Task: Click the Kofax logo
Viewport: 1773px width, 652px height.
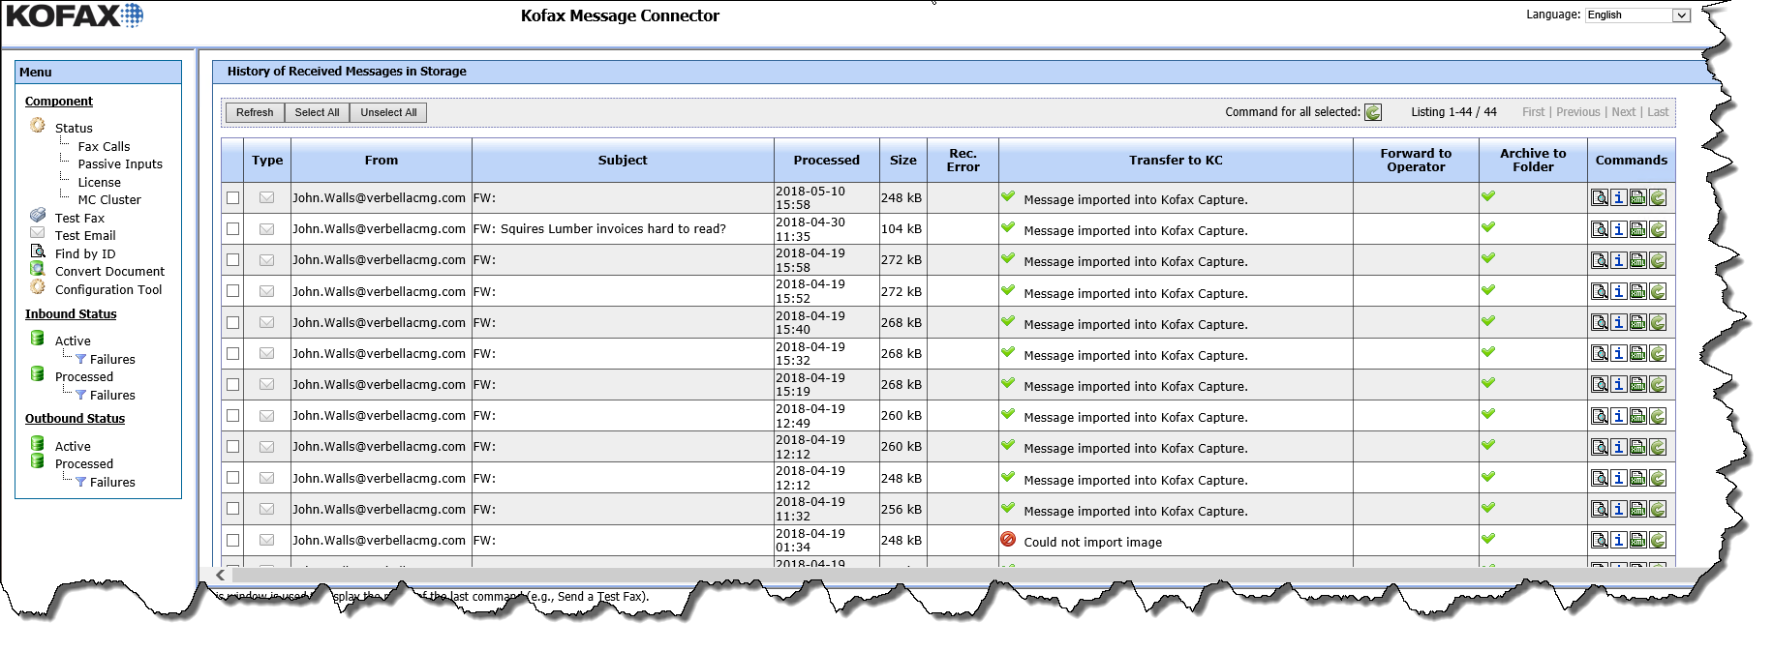Action: click(75, 15)
